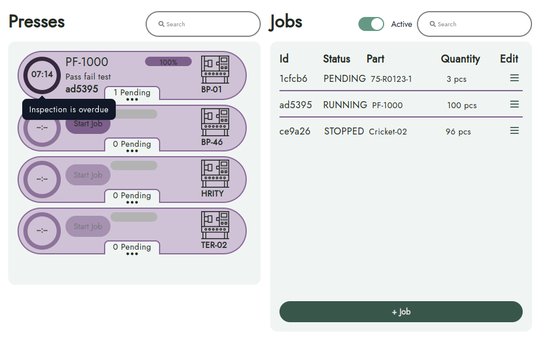The image size is (542, 338).
Task: Expand the 0 Pending tab on HRITY
Action: coord(132,196)
